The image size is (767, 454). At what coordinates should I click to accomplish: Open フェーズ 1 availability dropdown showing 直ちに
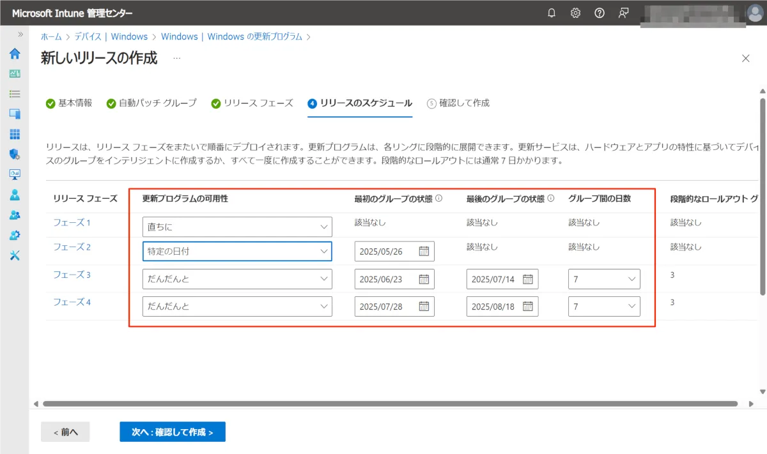[x=236, y=227]
